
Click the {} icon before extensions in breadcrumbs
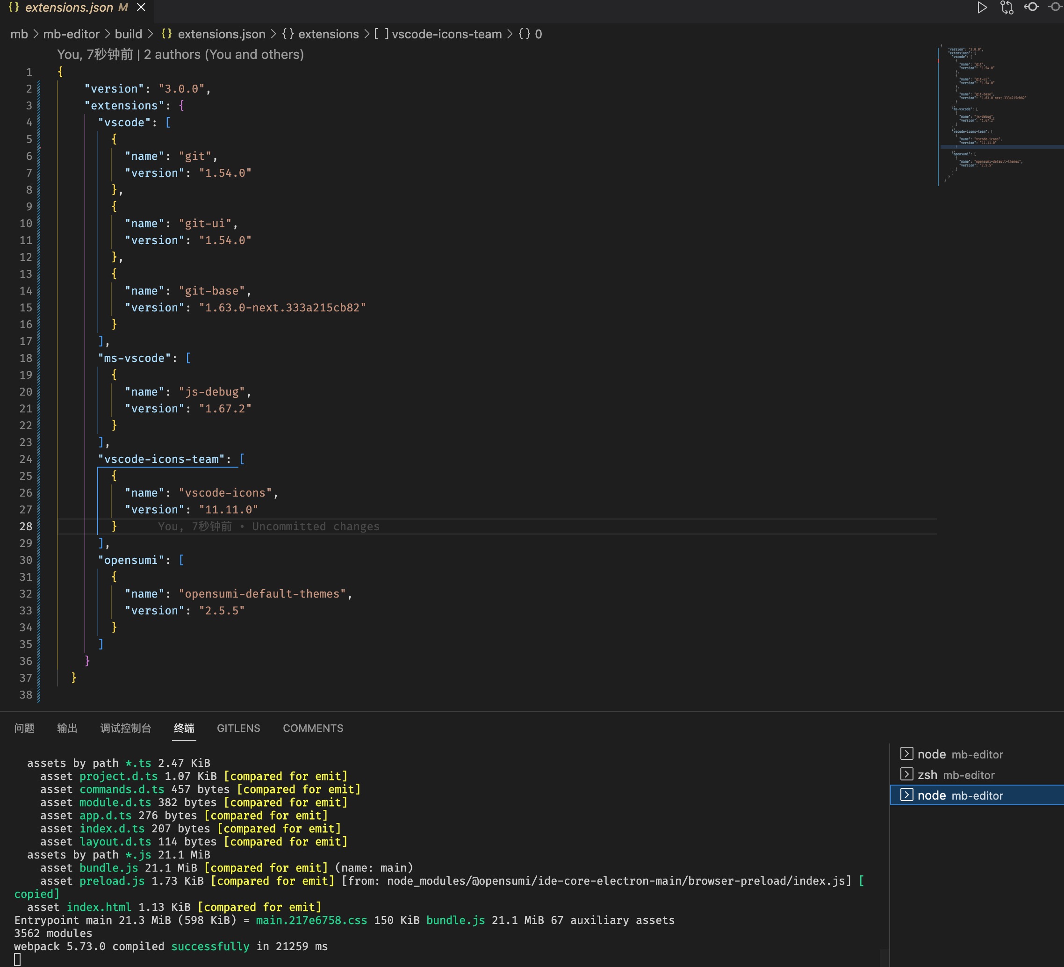(288, 34)
